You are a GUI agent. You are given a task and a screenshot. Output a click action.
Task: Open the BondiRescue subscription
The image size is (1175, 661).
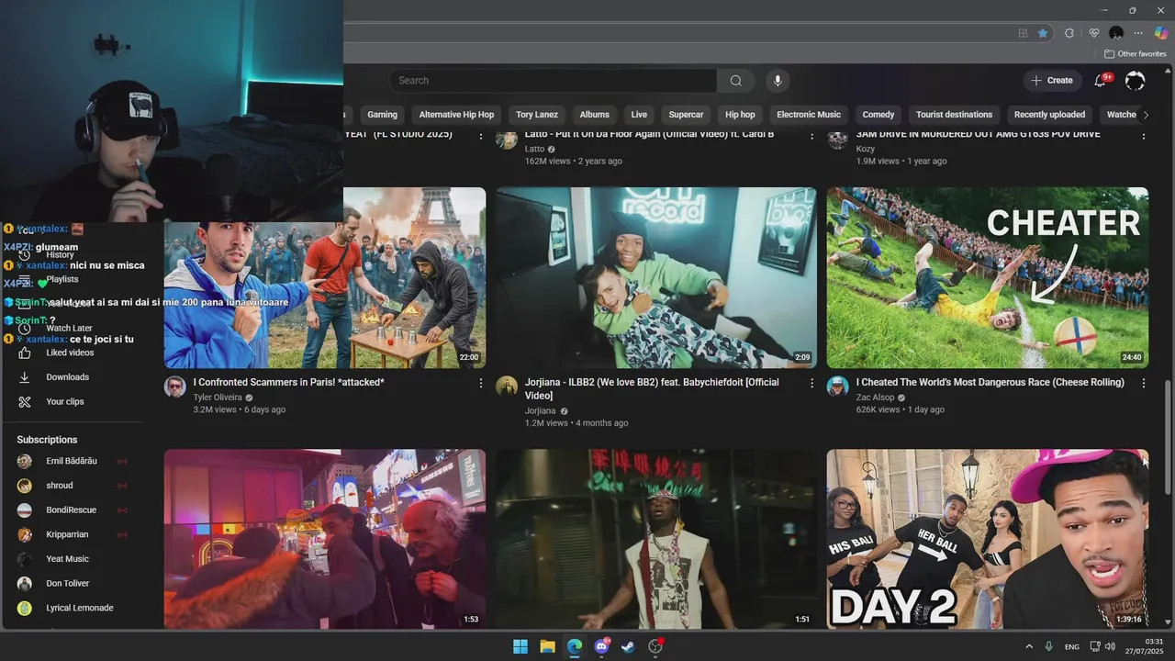[x=72, y=510]
